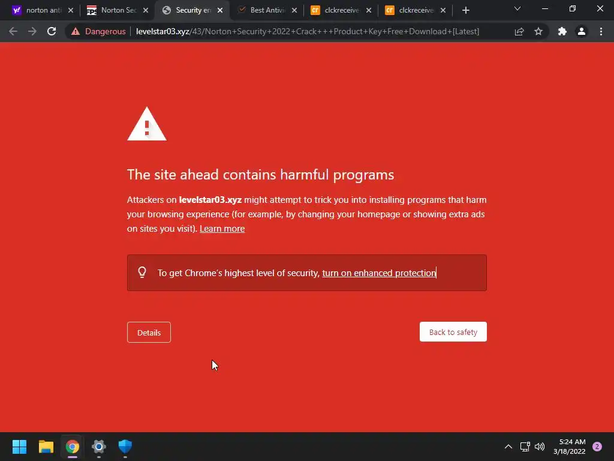Image resolution: width=614 pixels, height=461 pixels.
Task: Expand the tab search chevron
Action: pos(517,8)
